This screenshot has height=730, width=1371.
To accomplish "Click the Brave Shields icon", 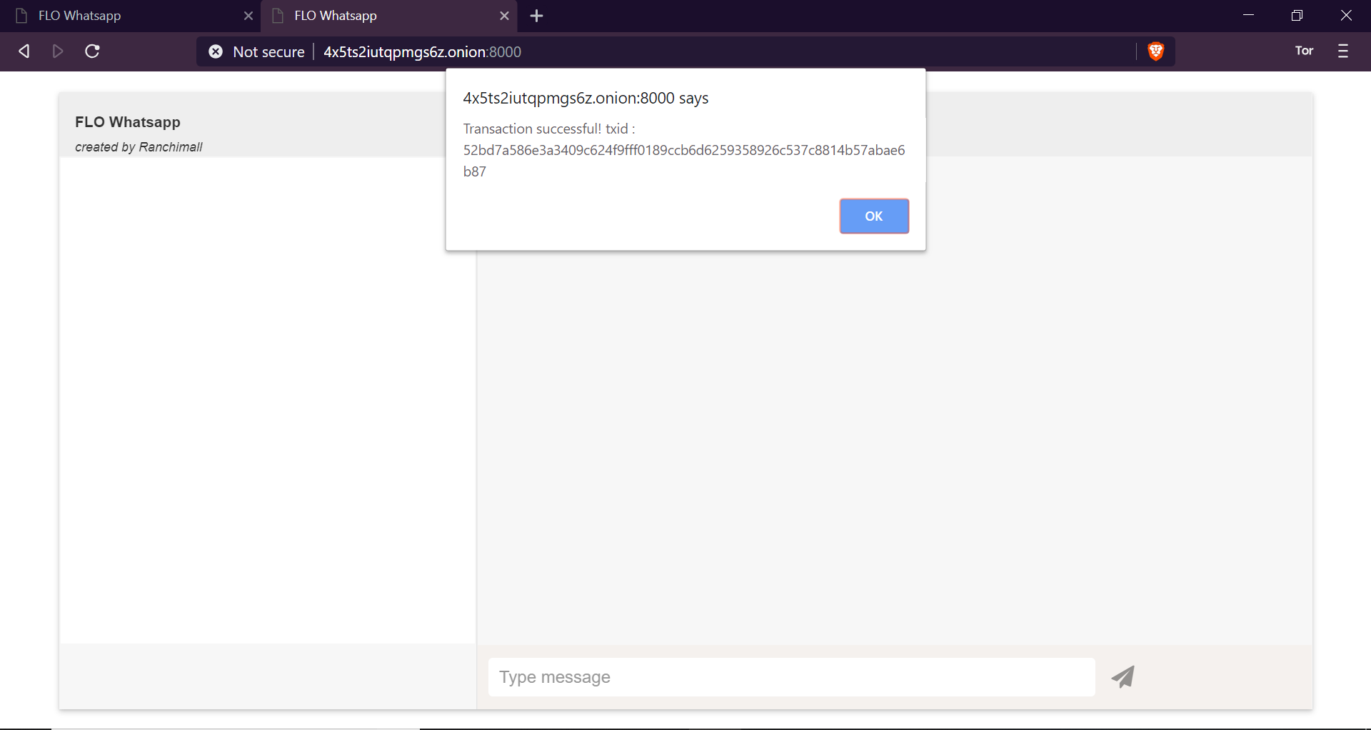I will (x=1155, y=51).
